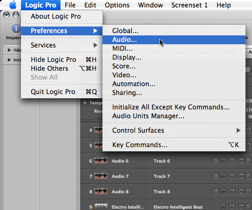252x210 pixels.
Task: Open Audio preferences
Action: pyautogui.click(x=174, y=40)
